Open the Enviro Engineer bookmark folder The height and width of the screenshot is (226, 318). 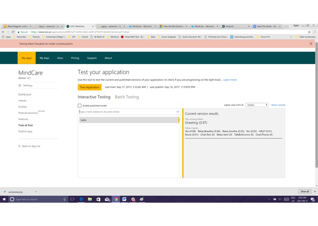pos(167,37)
